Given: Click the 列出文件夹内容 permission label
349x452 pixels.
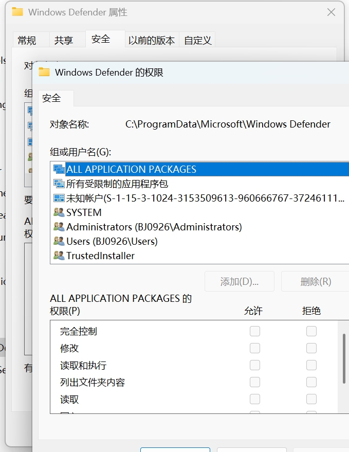Looking at the screenshot, I should pos(92,382).
